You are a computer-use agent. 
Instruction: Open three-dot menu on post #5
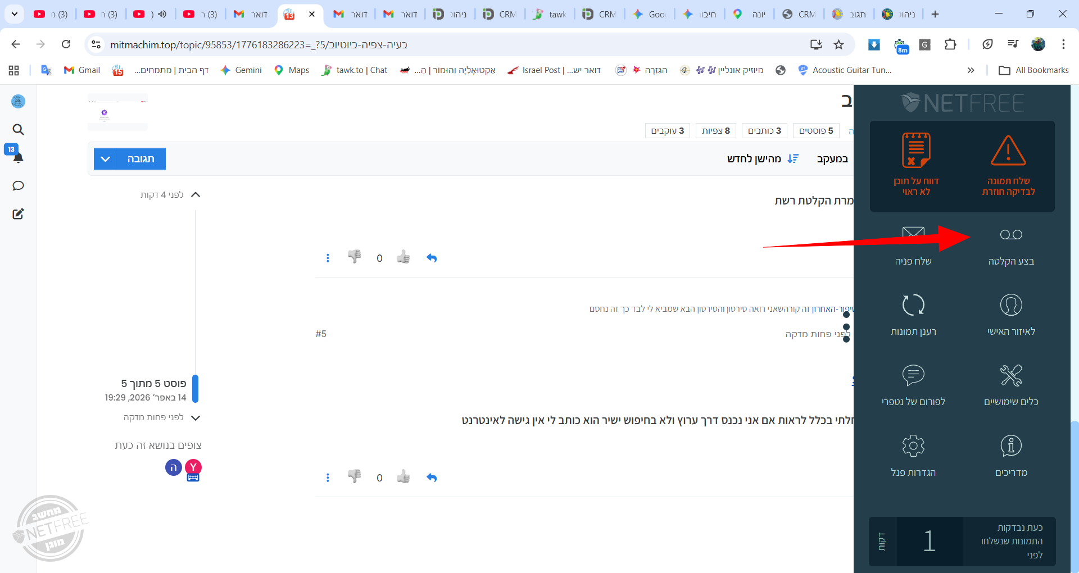click(328, 477)
